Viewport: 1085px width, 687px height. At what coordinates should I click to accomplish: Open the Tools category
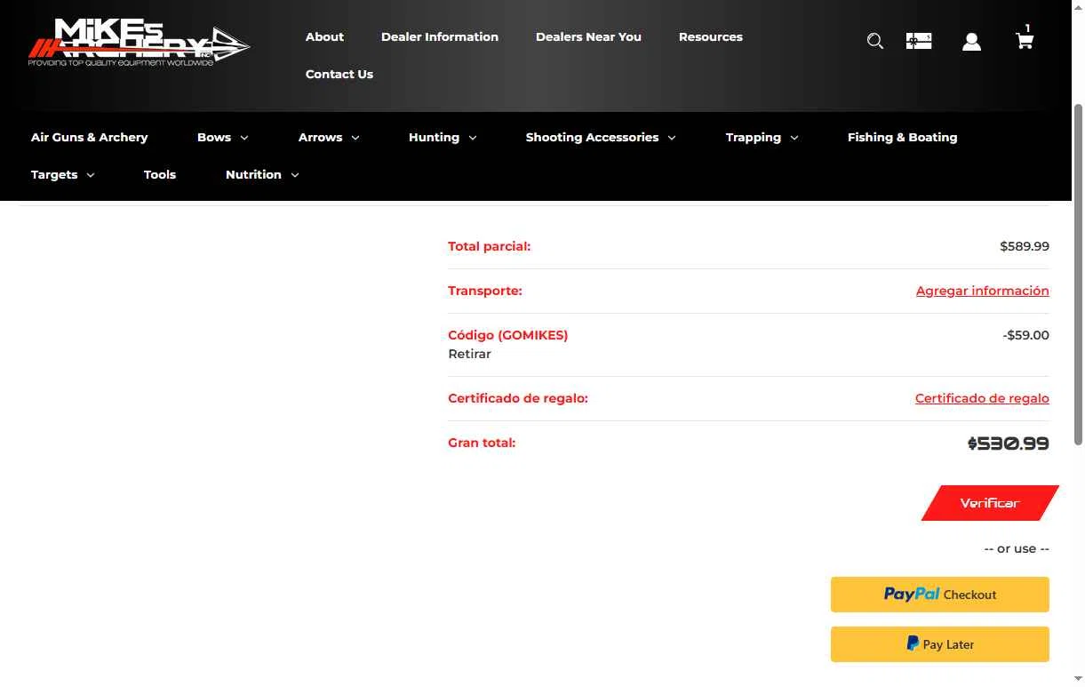pyautogui.click(x=160, y=174)
